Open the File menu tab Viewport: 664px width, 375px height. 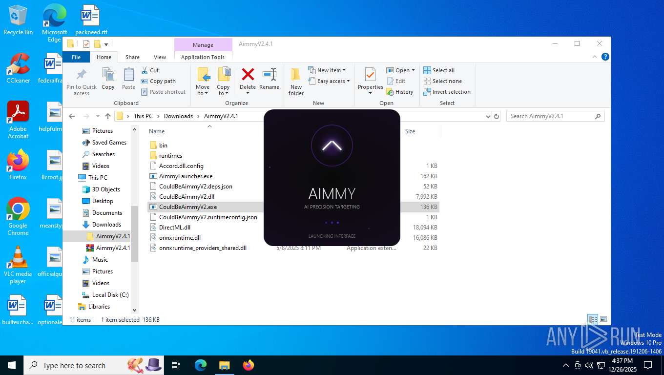point(76,57)
